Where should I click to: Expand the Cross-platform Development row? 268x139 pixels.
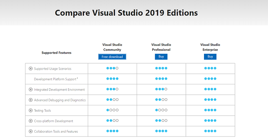[x=30, y=121]
